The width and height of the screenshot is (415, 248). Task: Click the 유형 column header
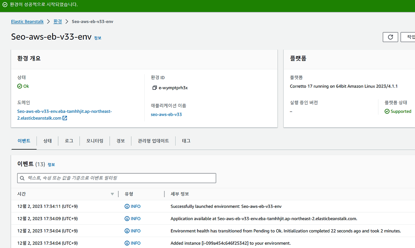pos(129,194)
